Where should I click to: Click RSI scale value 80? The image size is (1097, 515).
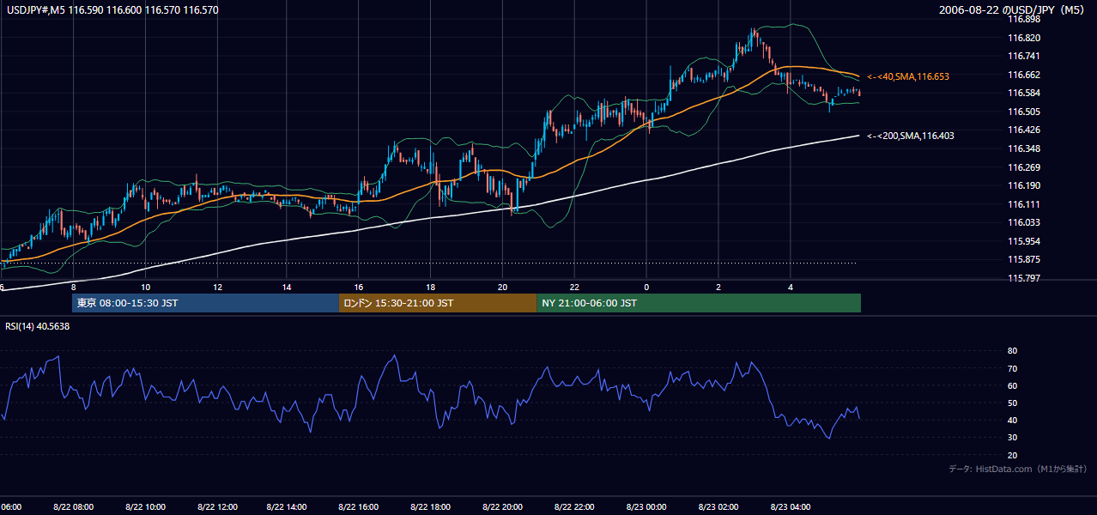pyautogui.click(x=1012, y=351)
